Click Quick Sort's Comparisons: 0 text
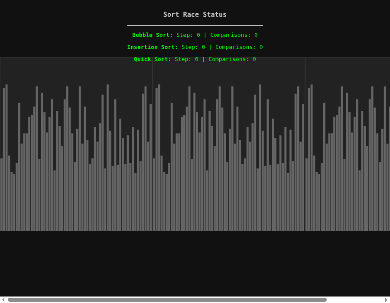The width and height of the screenshot is (390, 303). [232, 59]
